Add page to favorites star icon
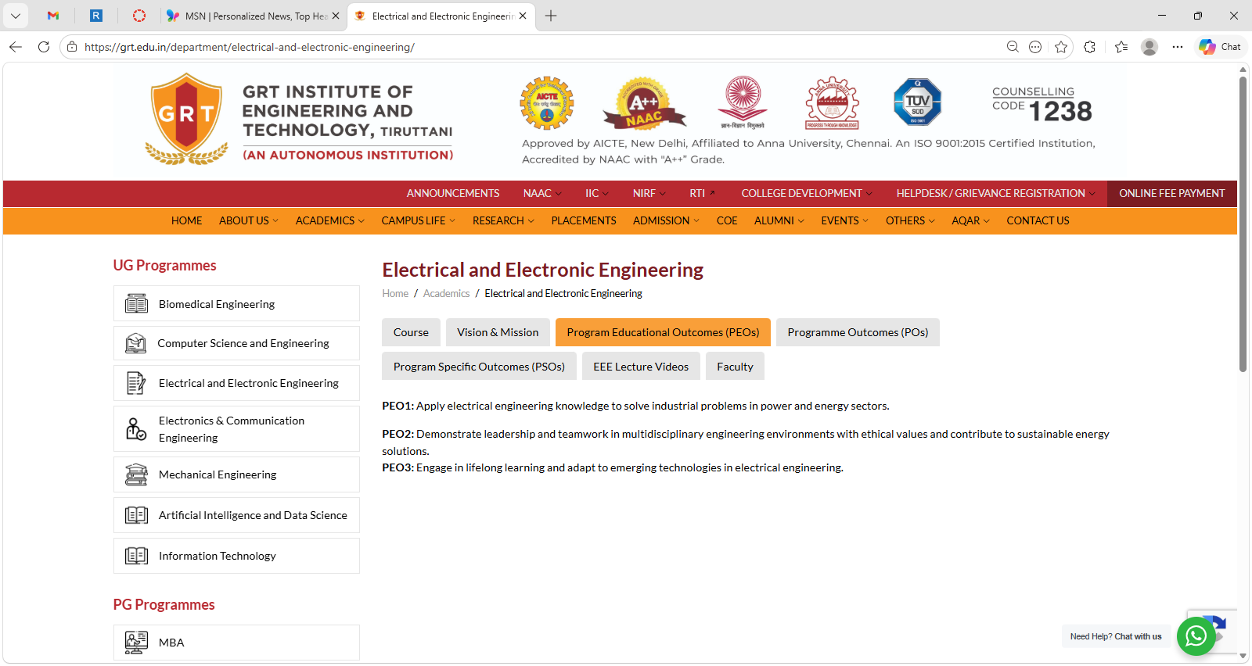This screenshot has width=1252, height=666. point(1061,47)
